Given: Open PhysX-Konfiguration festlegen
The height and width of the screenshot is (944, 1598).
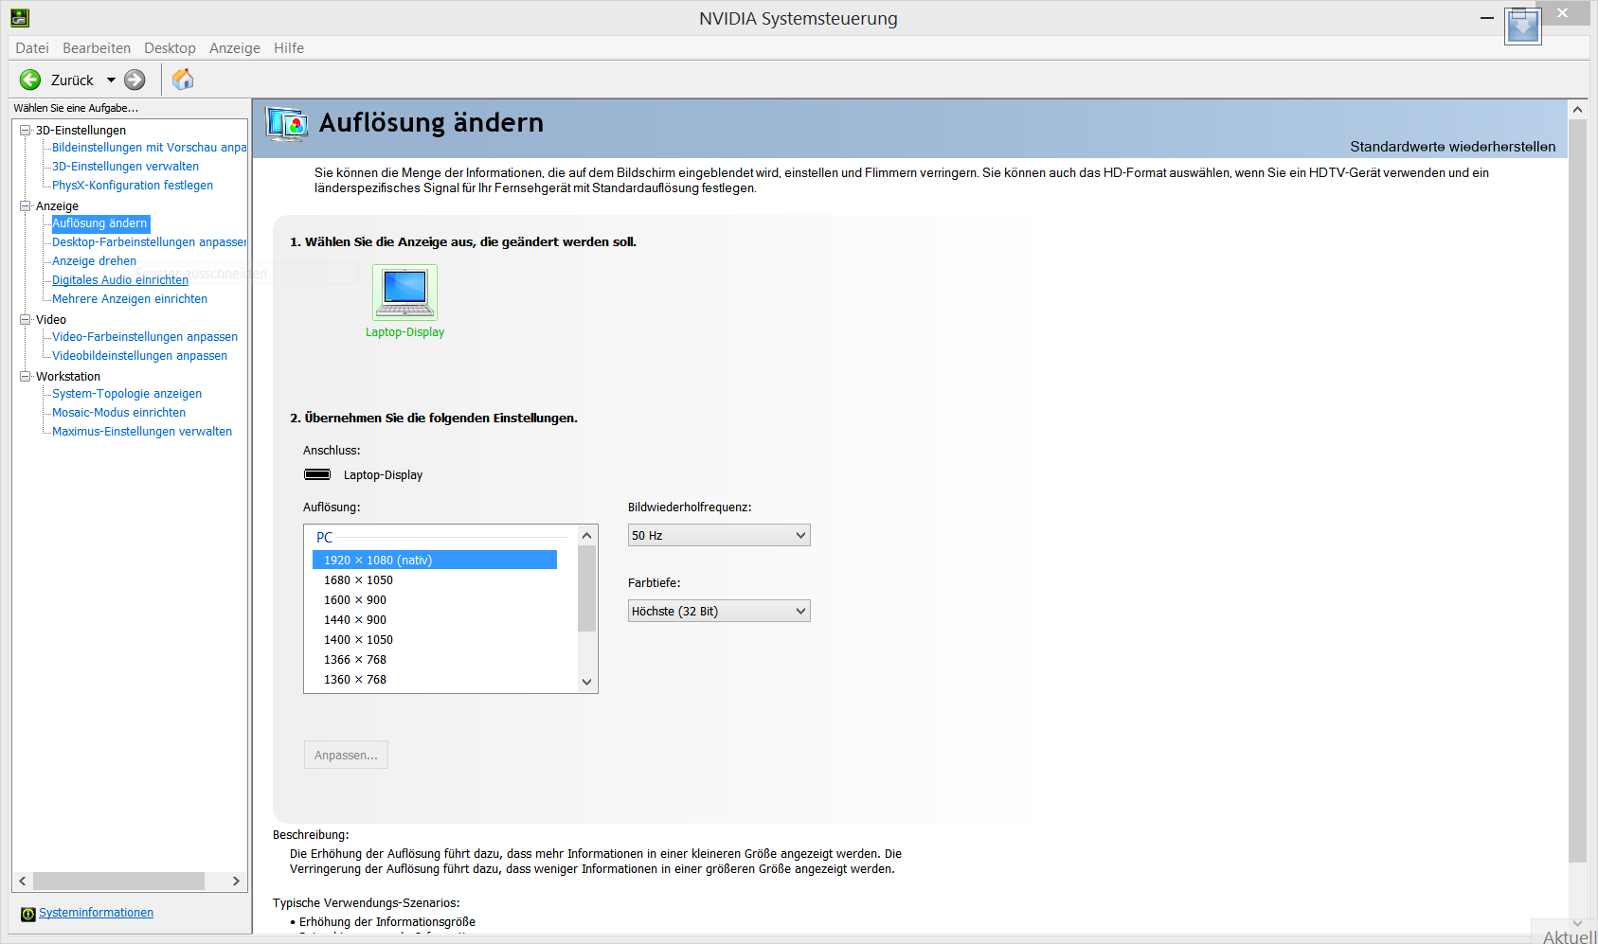Looking at the screenshot, I should (133, 186).
